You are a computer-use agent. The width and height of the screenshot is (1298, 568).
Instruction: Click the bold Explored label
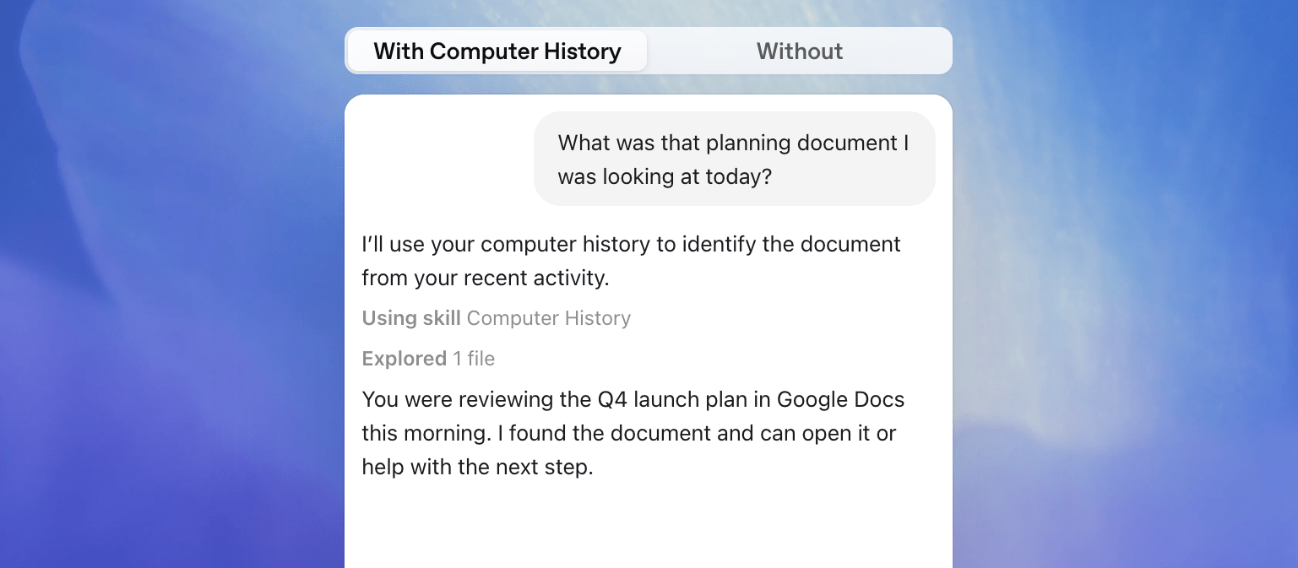pyautogui.click(x=404, y=359)
